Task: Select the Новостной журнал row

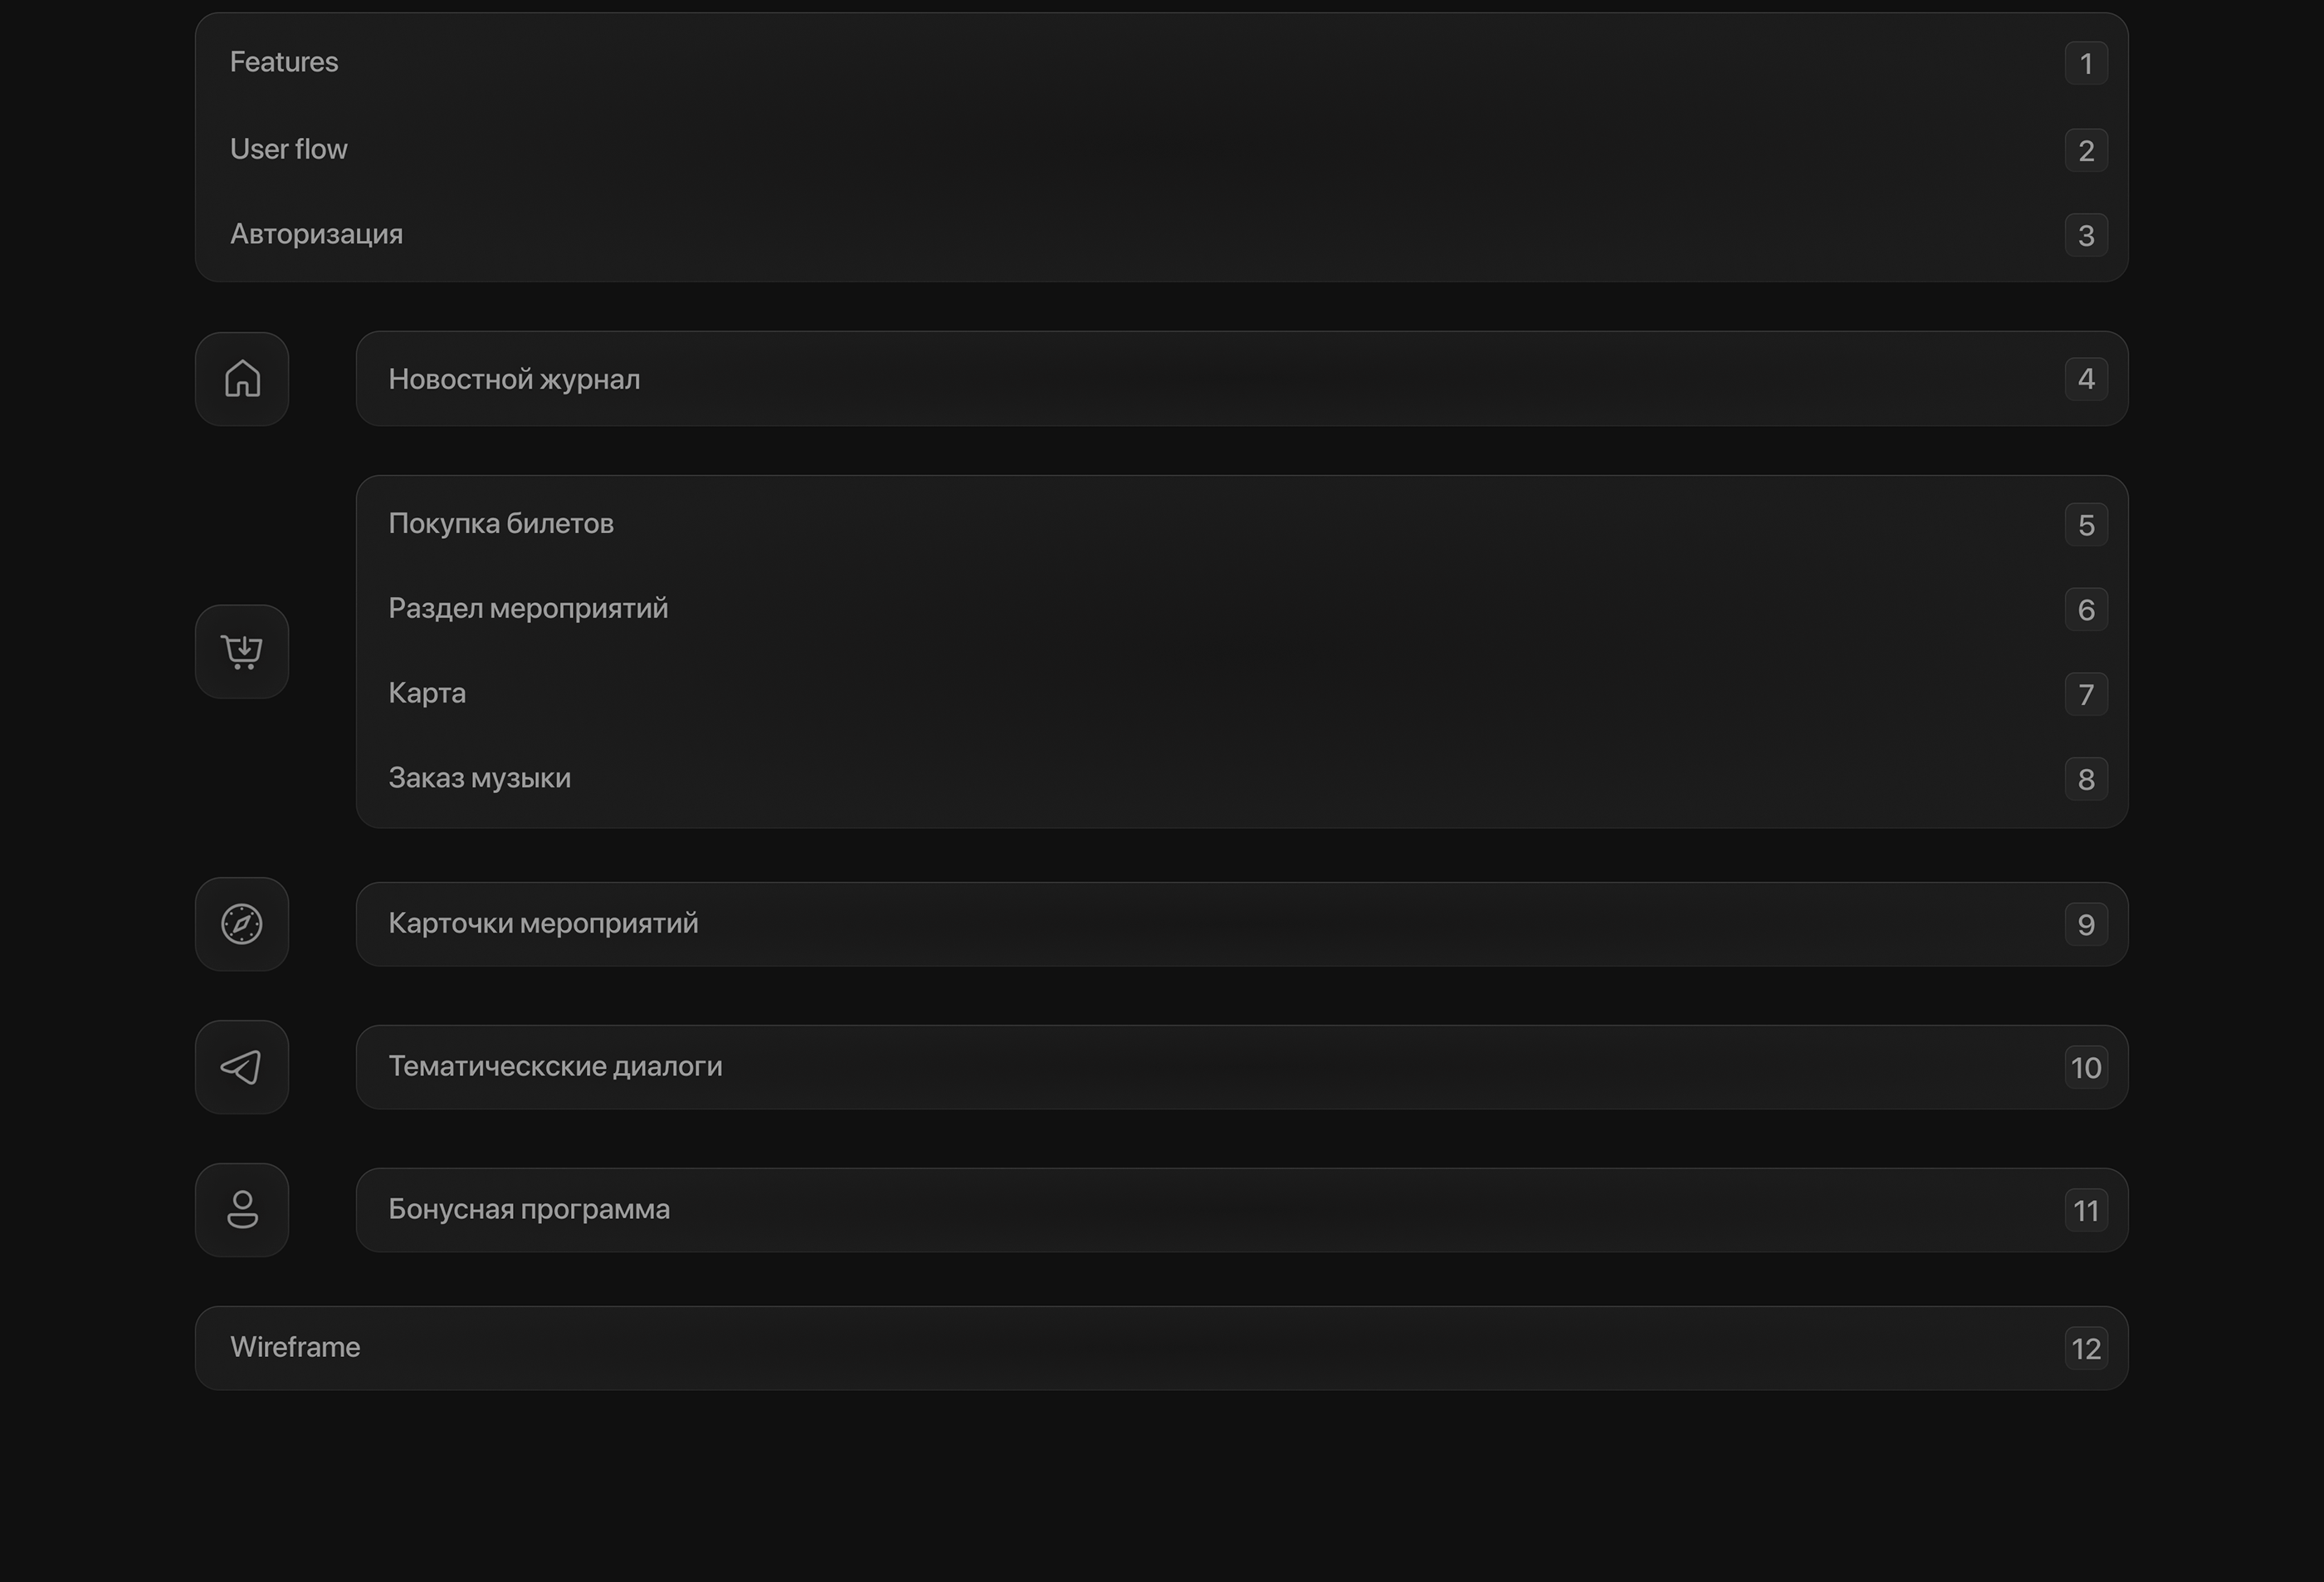Action: pyautogui.click(x=514, y=380)
